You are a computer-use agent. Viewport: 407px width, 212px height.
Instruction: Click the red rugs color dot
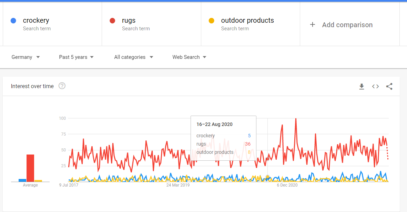point(112,21)
